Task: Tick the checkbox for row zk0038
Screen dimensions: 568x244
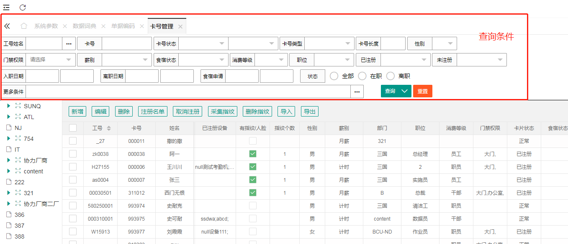Action: (73, 154)
